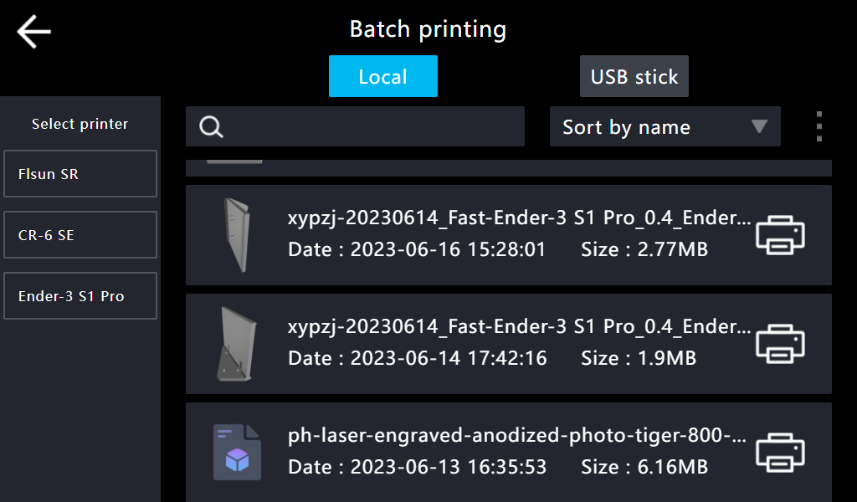Select the 2.77MB model preview thumbnail

coord(234,235)
